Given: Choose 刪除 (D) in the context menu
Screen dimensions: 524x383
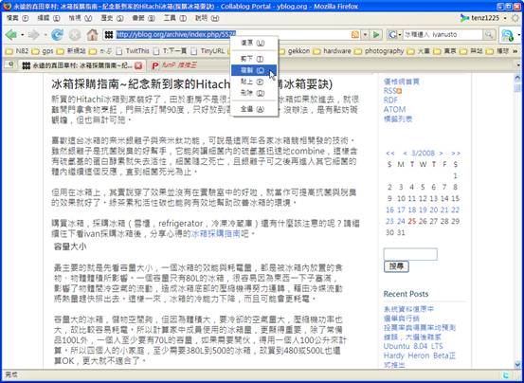Looking at the screenshot, I should coord(254,93).
